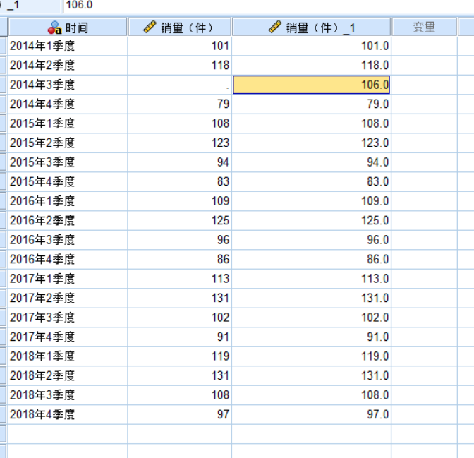Click the 86.0 cell in 销量（件）_1

[x=311, y=259]
